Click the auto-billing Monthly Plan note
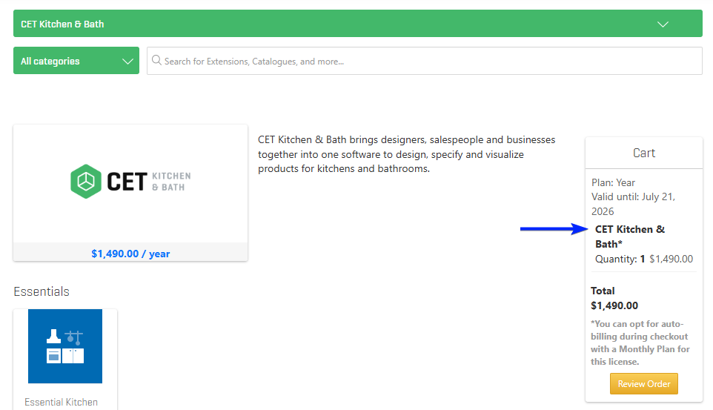 click(640, 343)
